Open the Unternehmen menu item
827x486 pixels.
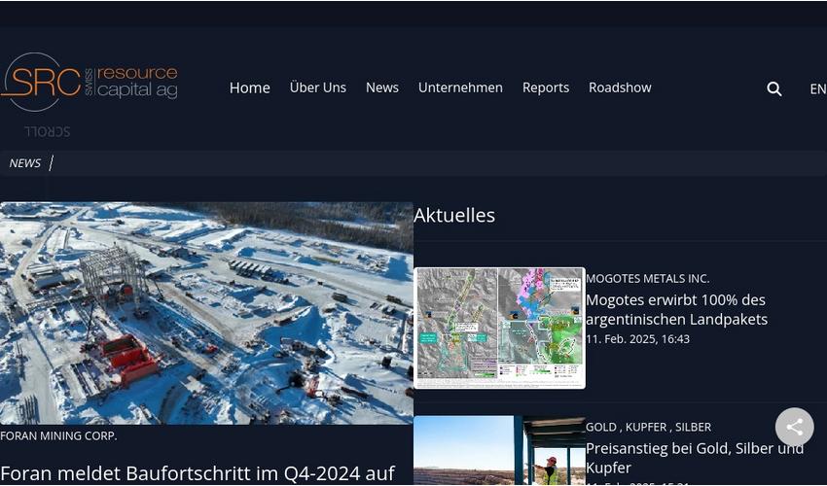[460, 87]
